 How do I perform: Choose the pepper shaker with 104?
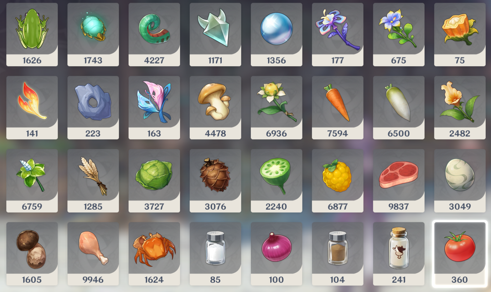[x=338, y=254]
